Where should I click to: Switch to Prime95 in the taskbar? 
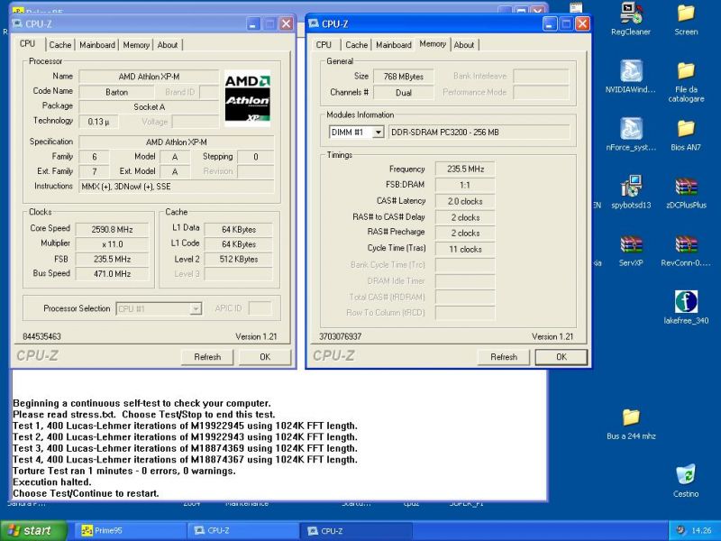pyautogui.click(x=129, y=530)
